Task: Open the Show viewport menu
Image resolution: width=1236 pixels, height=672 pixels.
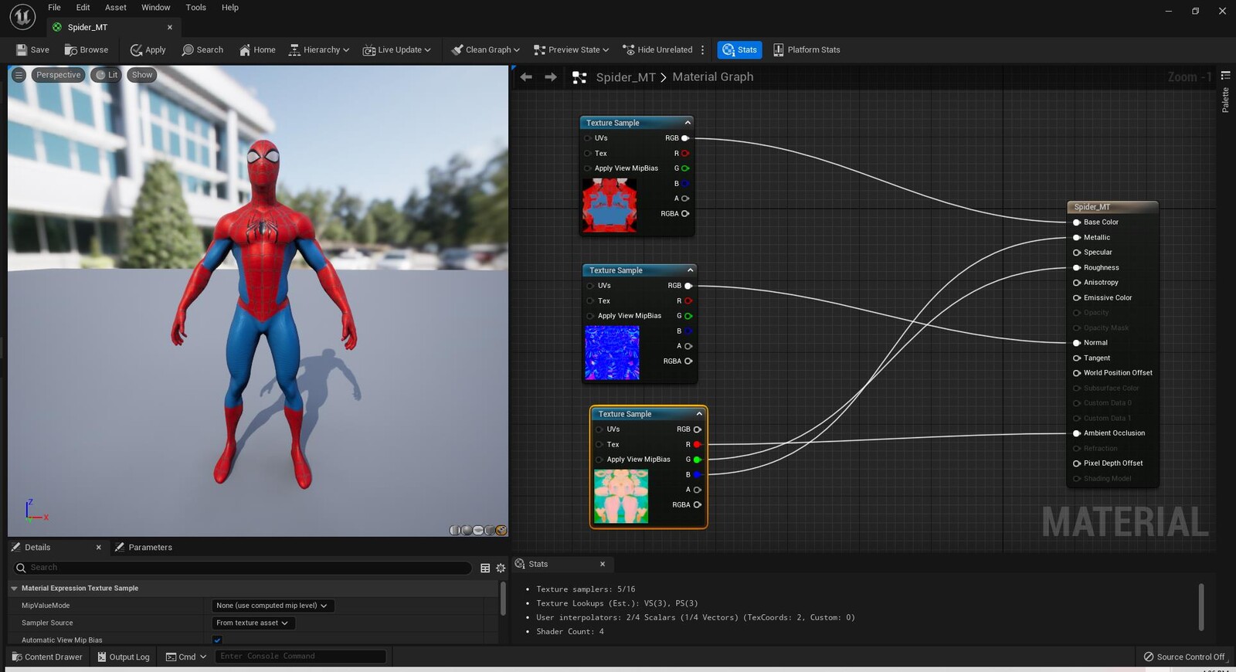Action: coord(142,75)
